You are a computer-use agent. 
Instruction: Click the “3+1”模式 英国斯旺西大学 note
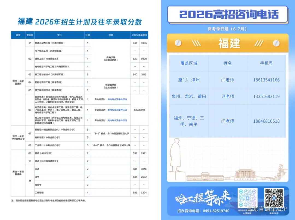point(111,133)
